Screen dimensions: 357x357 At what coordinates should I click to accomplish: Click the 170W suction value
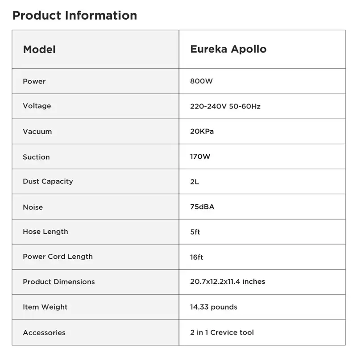(200, 157)
